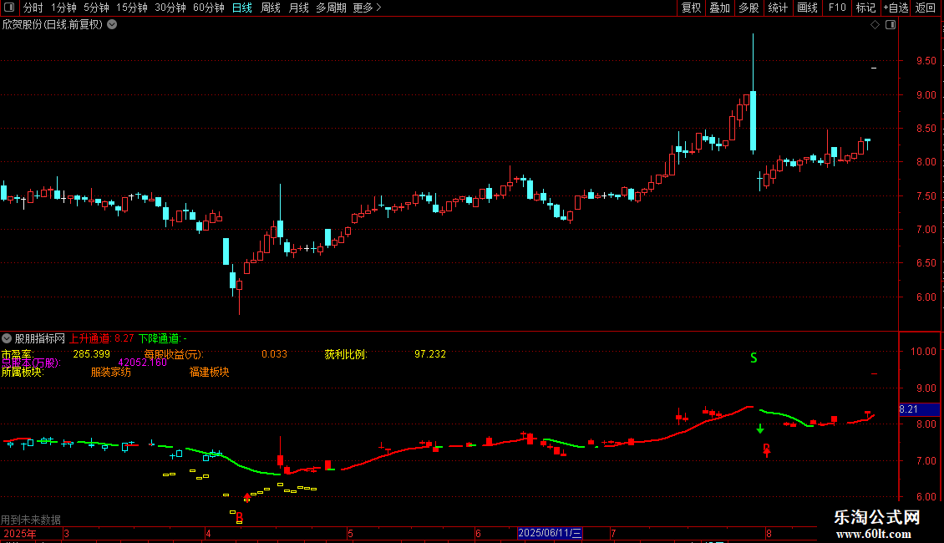Click the 福建板块 sector label

(x=210, y=372)
